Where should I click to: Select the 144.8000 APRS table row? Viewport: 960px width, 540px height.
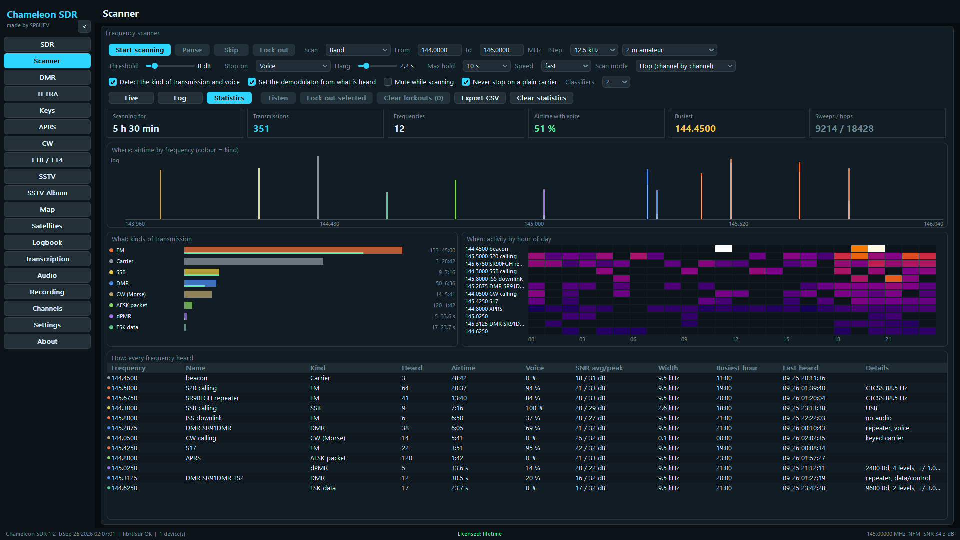coord(527,458)
